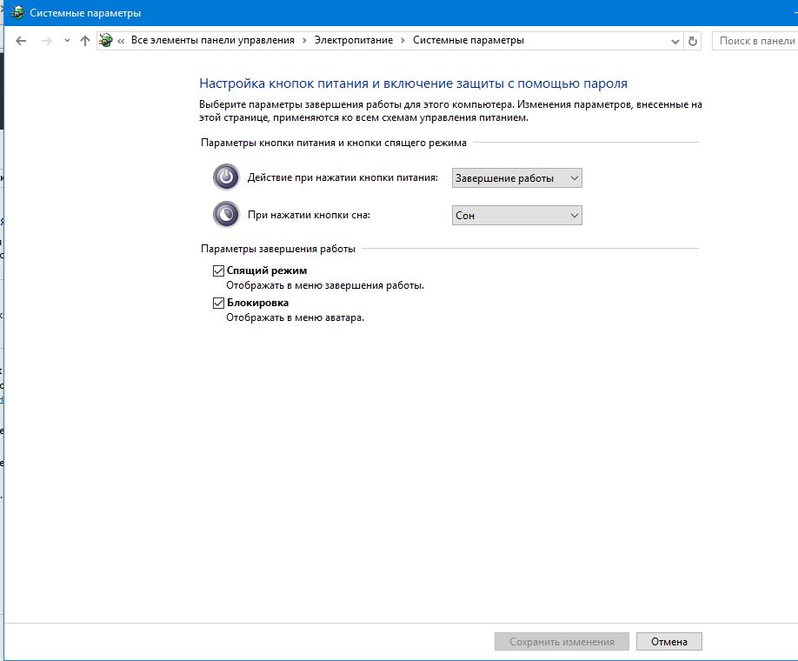Click the sleep button moon icon
This screenshot has height=661, width=798.
226,215
